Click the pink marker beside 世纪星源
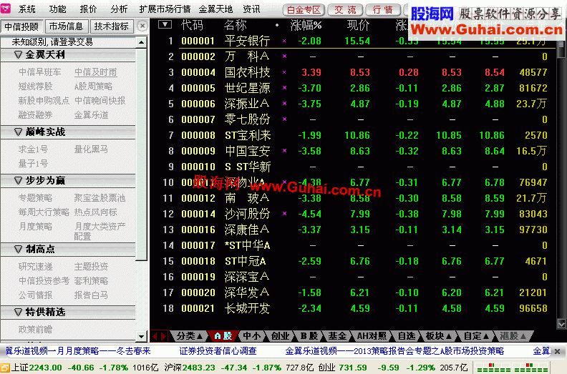Screen dimensions: 567x374 pyautogui.click(x=285, y=88)
